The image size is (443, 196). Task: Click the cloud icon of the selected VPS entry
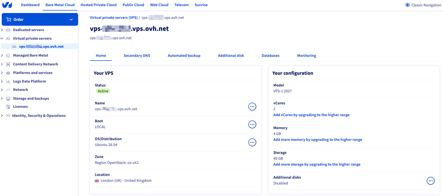pos(14,47)
